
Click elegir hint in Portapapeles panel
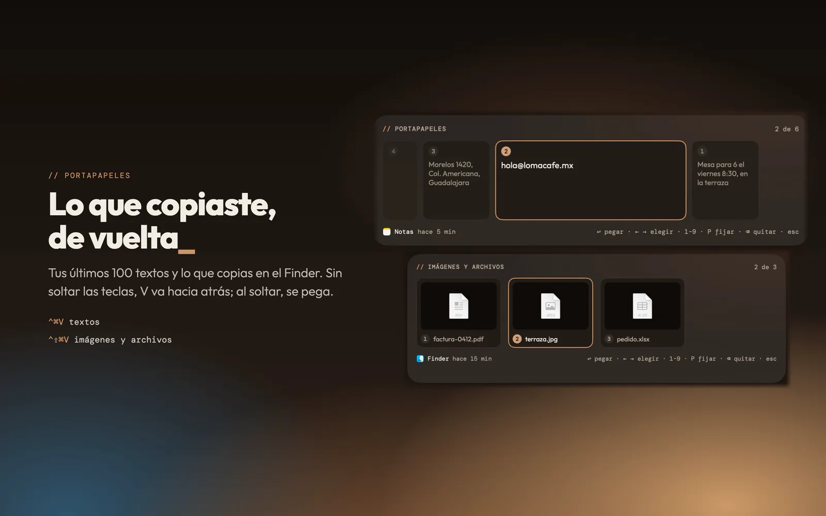tap(654, 232)
